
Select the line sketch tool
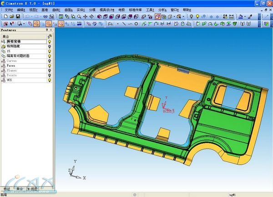click(x=124, y=24)
